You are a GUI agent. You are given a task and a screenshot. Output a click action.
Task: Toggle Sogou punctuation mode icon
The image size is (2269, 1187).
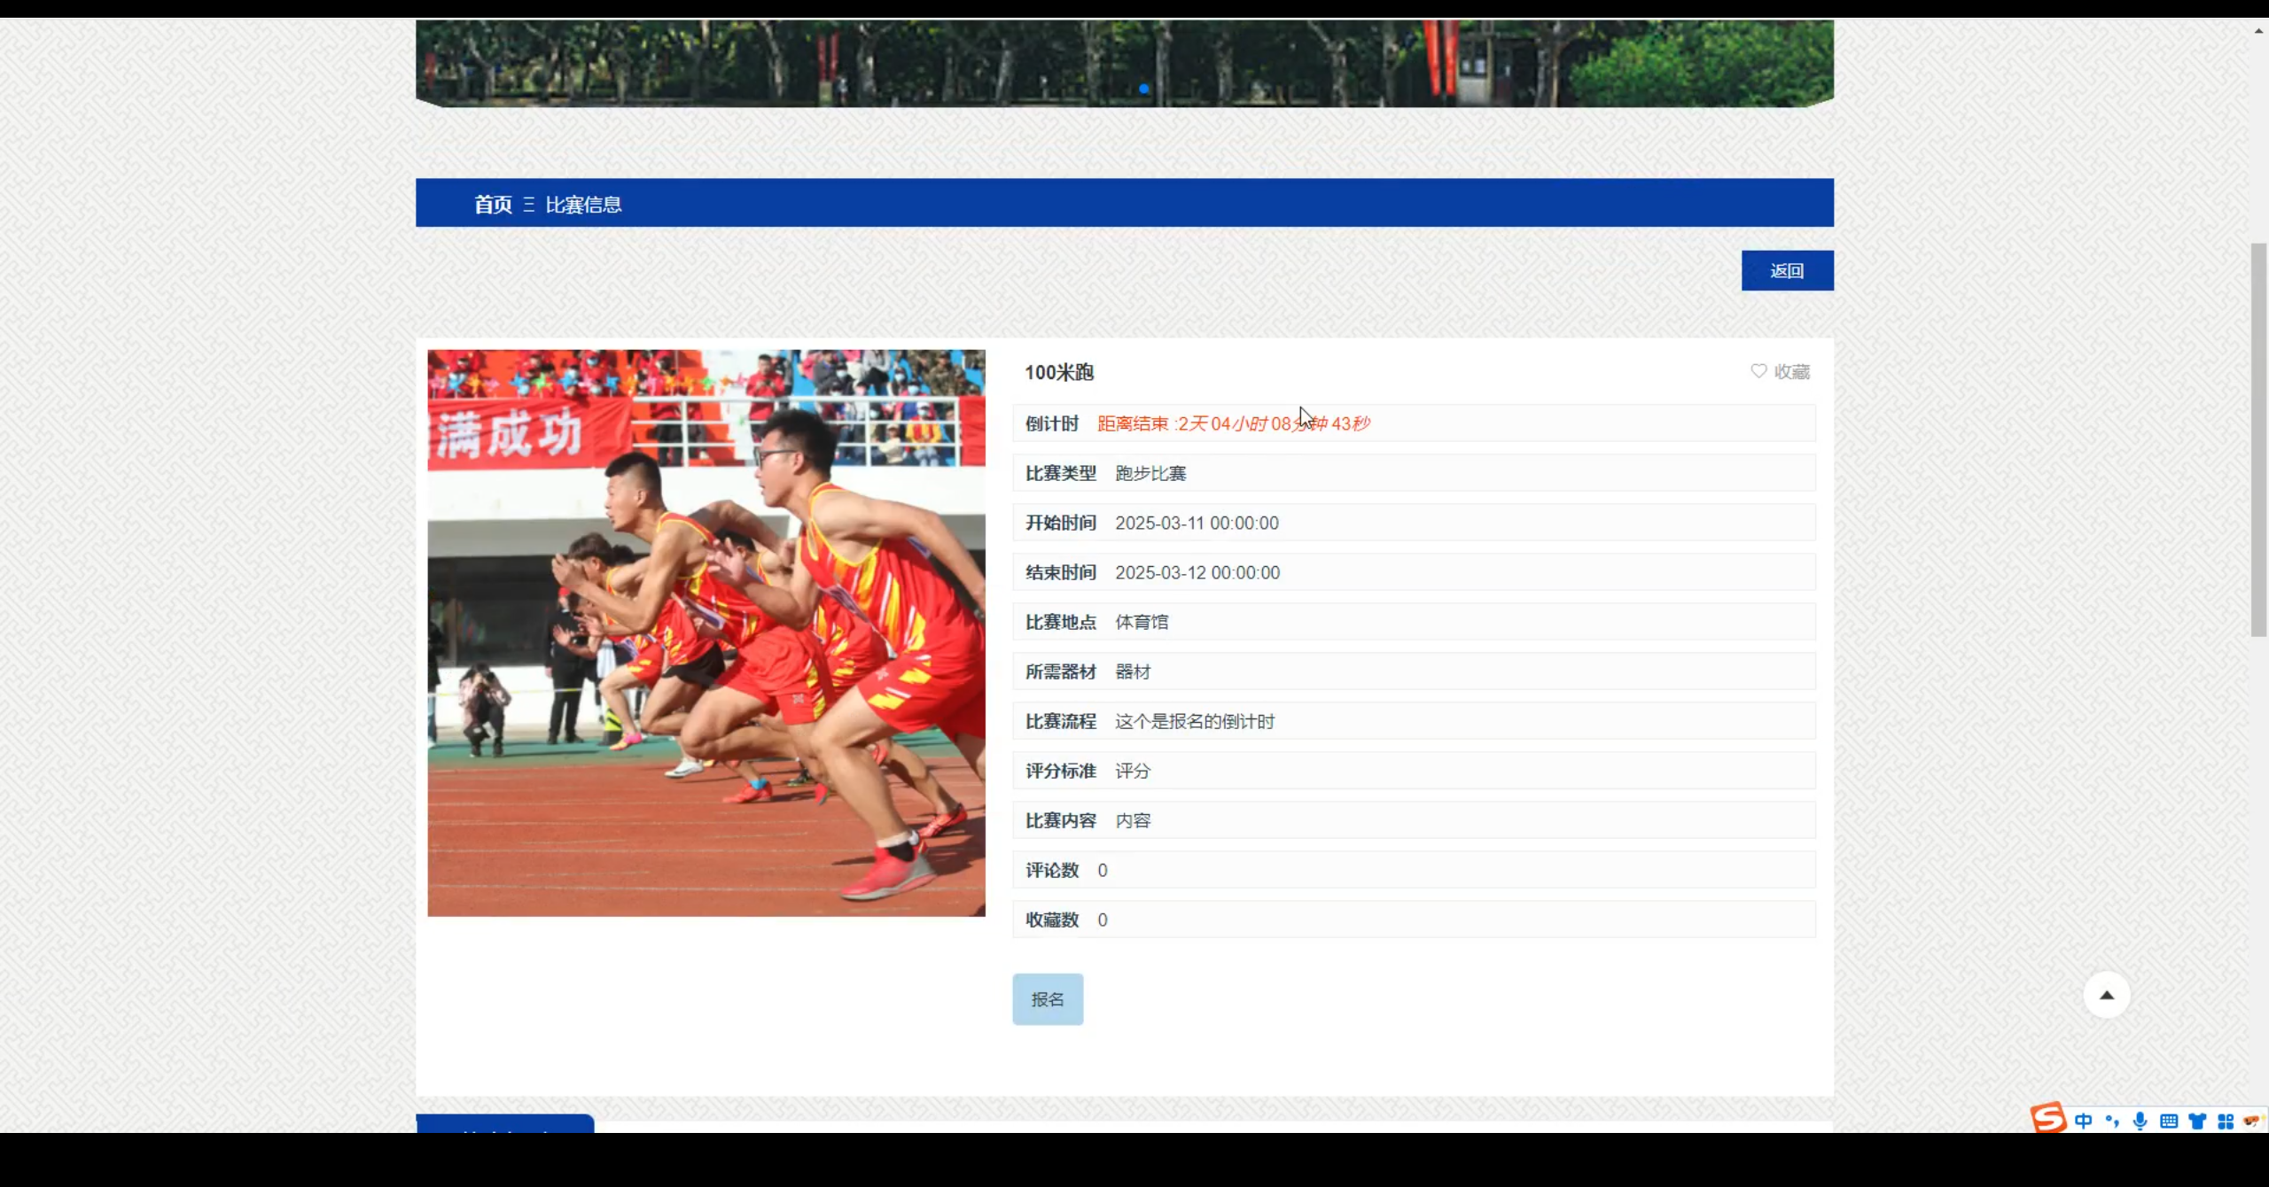coord(2112,1121)
